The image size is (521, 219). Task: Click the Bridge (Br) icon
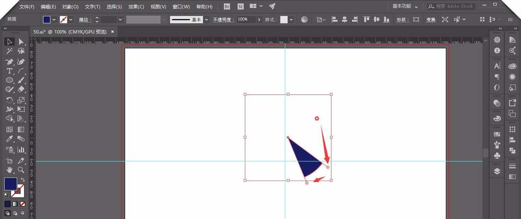click(x=227, y=6)
